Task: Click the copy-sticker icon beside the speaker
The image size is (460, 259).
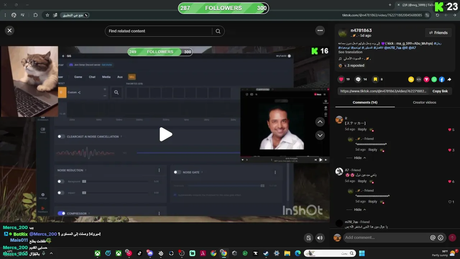Action: point(309,238)
